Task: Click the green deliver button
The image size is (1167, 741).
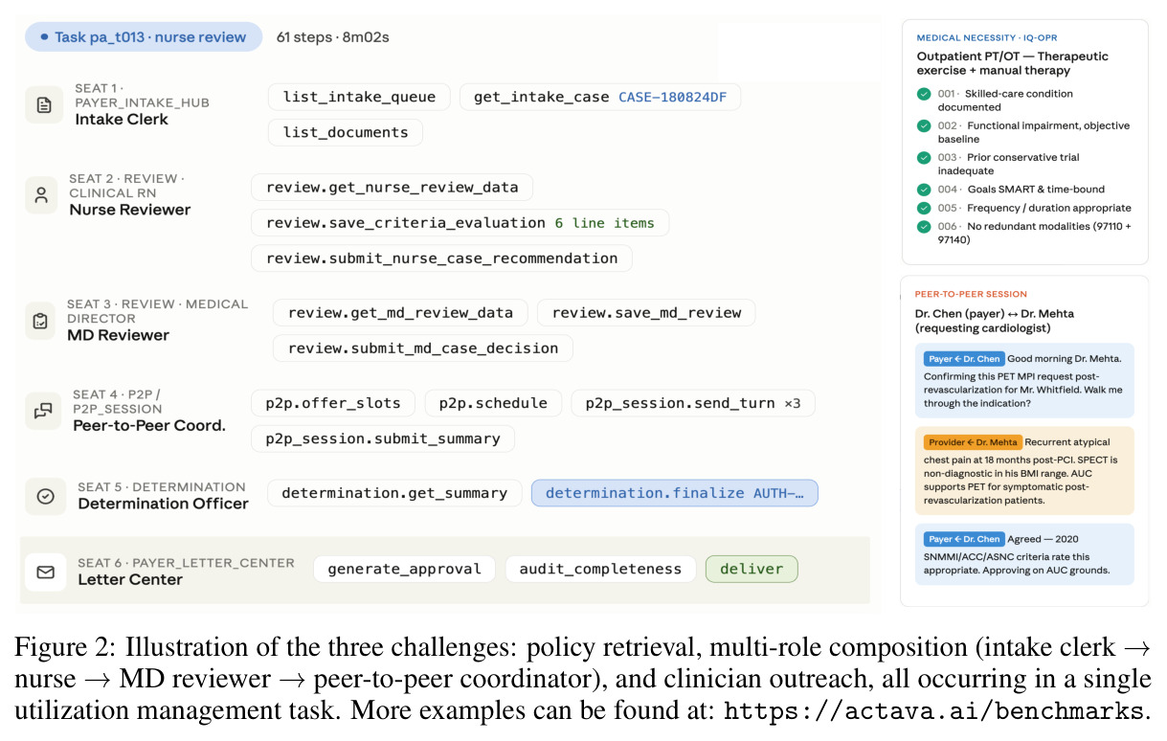Action: pyautogui.click(x=752, y=569)
